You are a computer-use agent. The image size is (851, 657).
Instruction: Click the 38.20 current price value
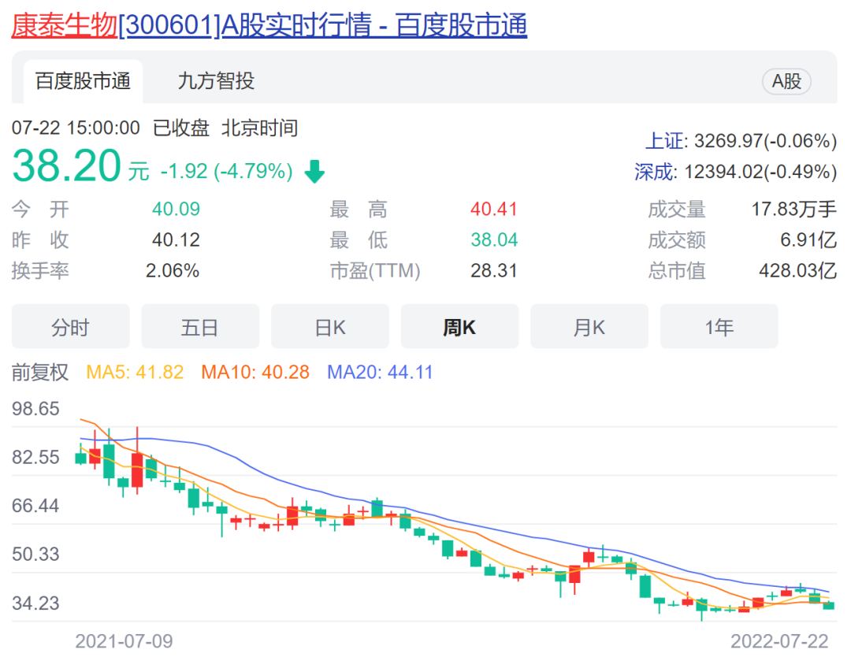pos(66,166)
